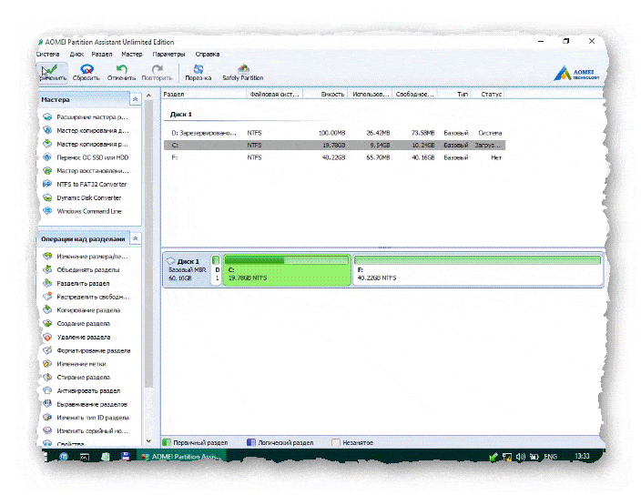Start Migrate OS to SSD or HDD icon
Image resolution: width=641 pixels, height=495 pixels.
47,157
